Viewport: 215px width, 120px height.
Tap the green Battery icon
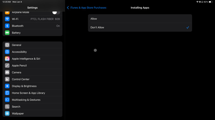pyautogui.click(x=7, y=33)
